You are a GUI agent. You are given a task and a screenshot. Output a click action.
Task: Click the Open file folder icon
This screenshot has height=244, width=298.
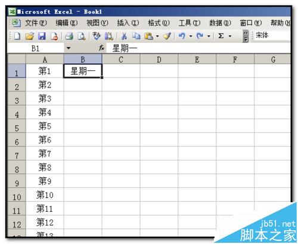point(30,36)
